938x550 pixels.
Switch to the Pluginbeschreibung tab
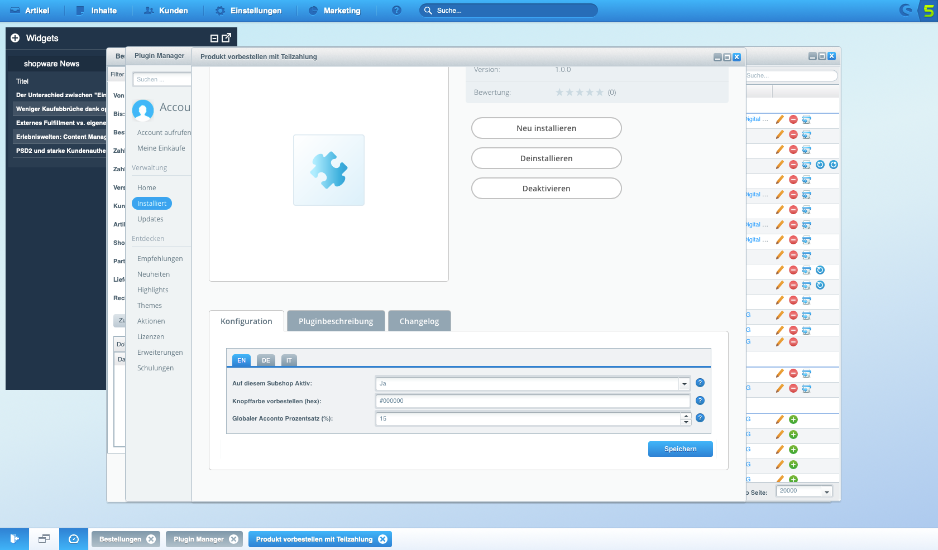(336, 321)
